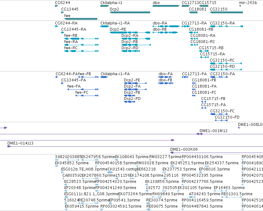
Task: Click the 'BE662218' EST label
Action: (x=146, y=169)
